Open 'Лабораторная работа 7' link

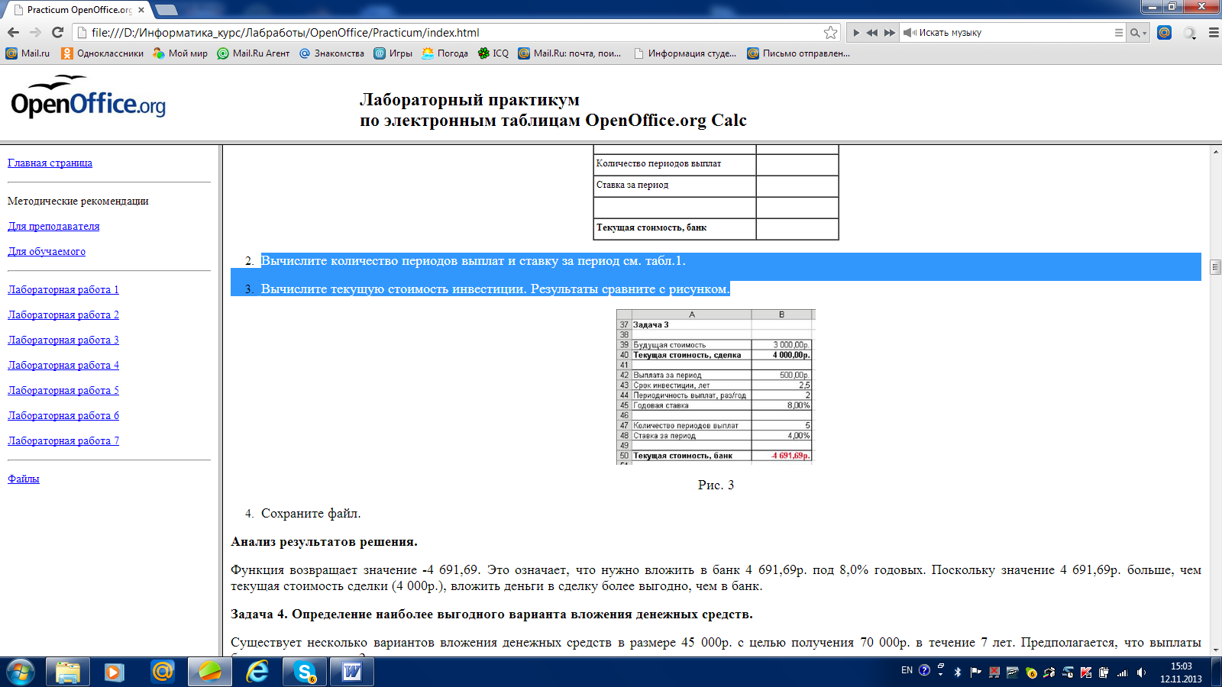(x=63, y=441)
